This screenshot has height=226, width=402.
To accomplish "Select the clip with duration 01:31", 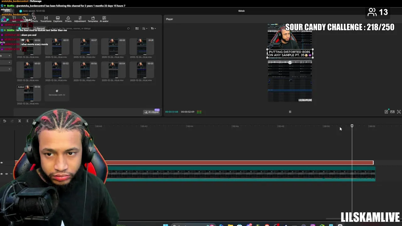I will 142,46.
